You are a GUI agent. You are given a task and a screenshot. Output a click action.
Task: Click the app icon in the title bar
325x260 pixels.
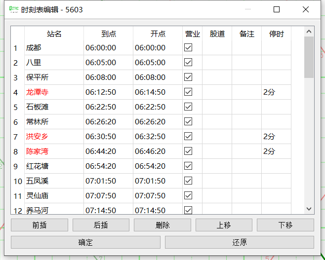(14, 9)
